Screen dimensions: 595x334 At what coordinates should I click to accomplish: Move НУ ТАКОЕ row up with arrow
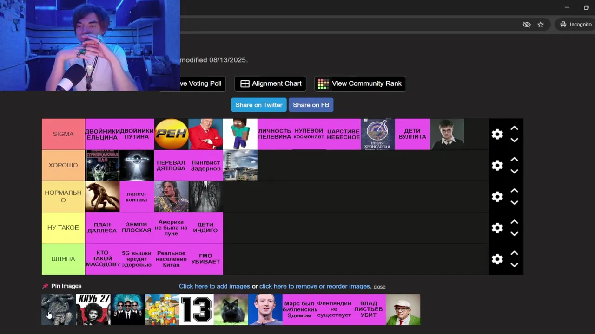tap(514, 222)
